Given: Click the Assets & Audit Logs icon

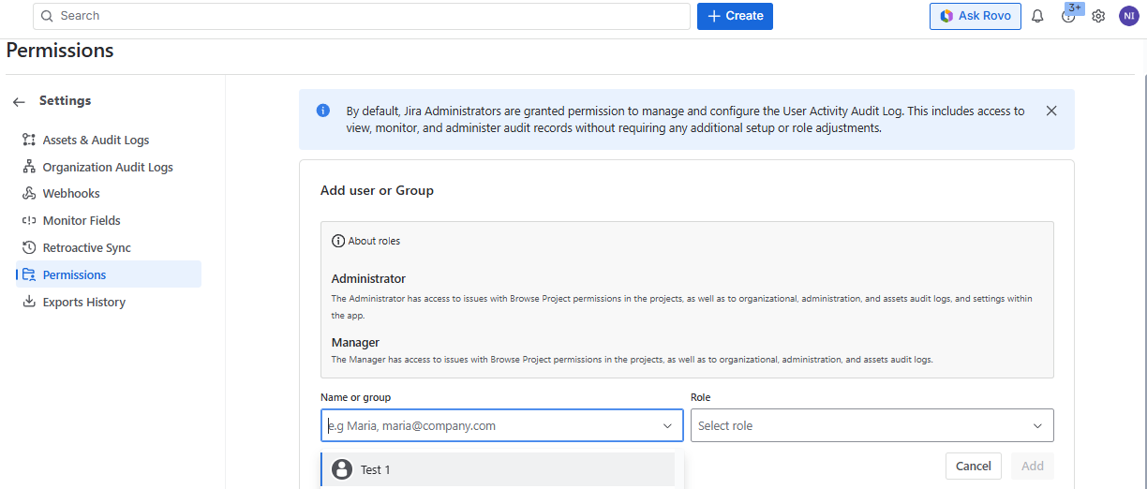Looking at the screenshot, I should click(29, 141).
